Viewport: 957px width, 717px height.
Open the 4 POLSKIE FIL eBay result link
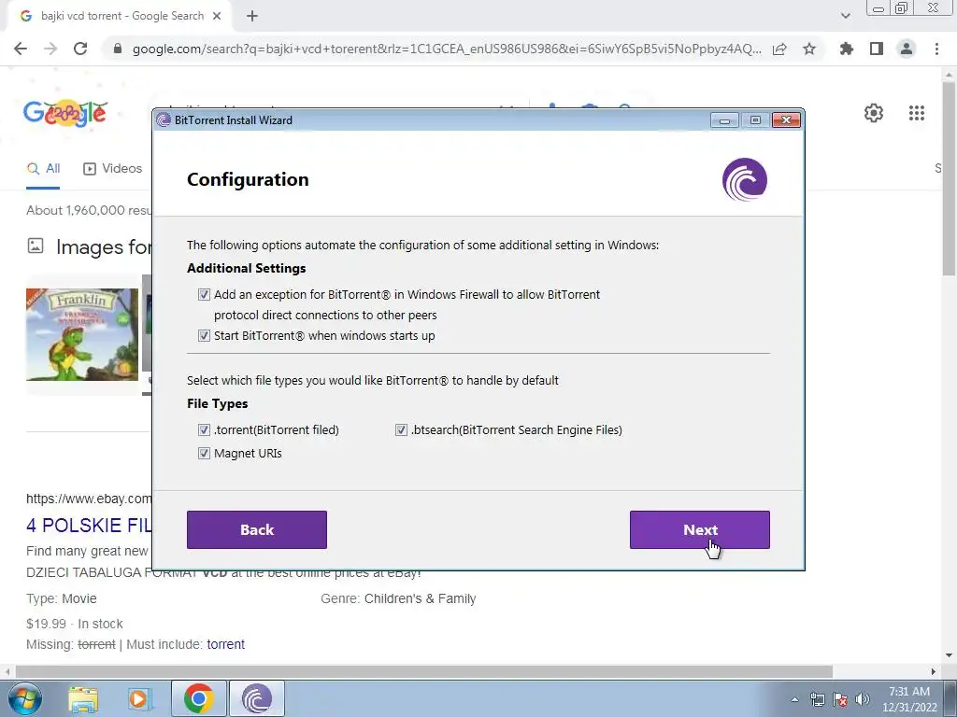coord(89,525)
